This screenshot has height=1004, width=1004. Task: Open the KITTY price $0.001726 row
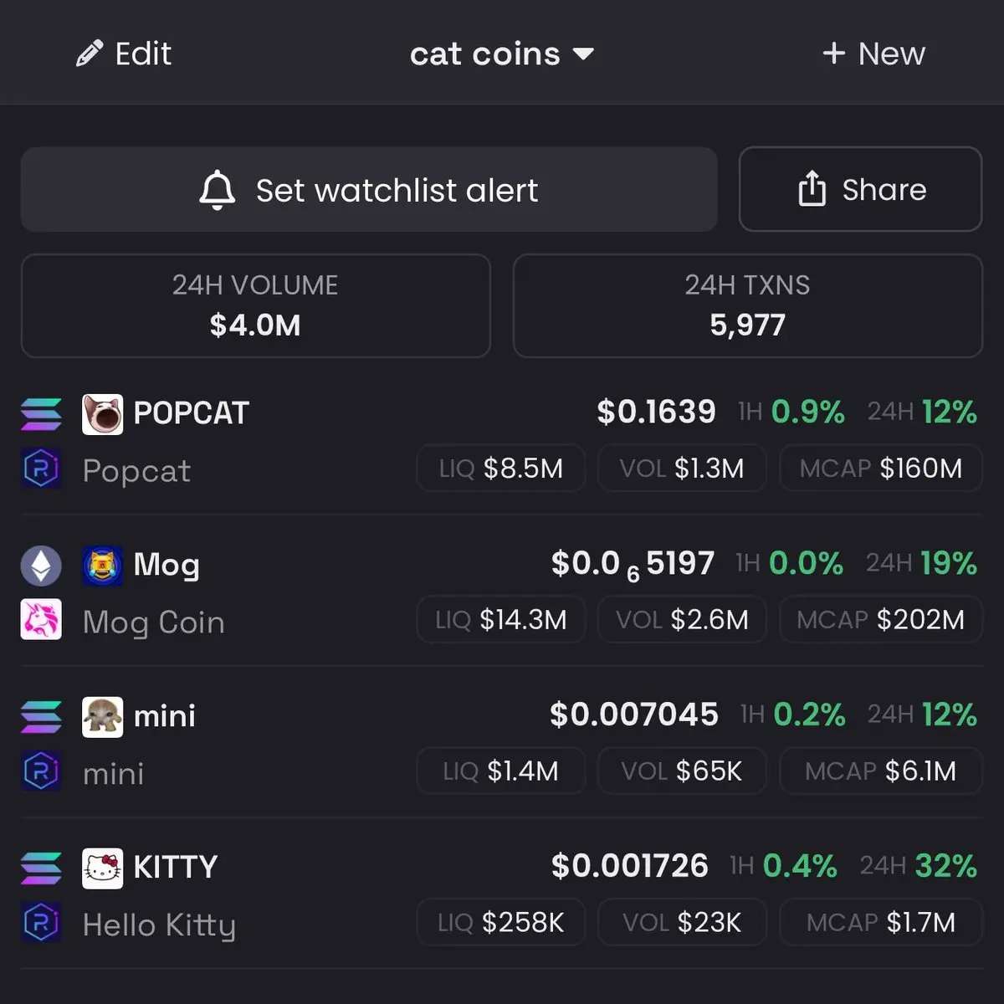click(x=502, y=894)
